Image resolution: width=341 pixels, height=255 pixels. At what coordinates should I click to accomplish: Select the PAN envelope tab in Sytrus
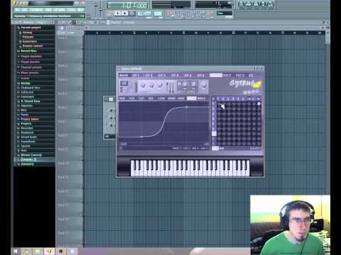122,98
